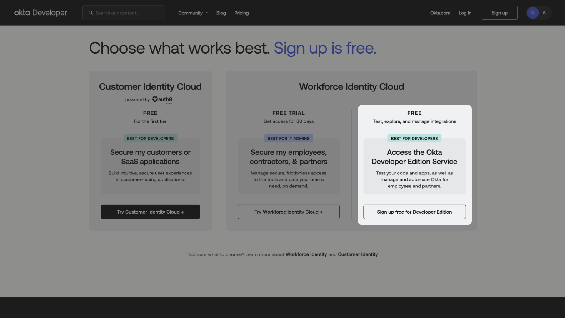Select the Blog navigation item

point(221,12)
